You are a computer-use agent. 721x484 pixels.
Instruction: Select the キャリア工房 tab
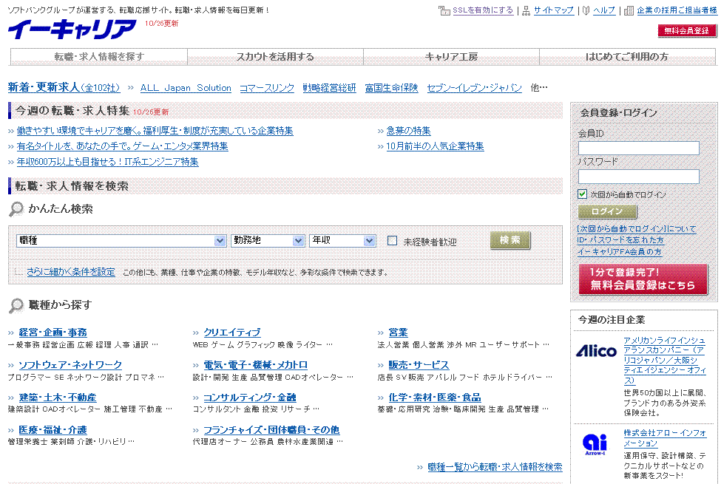451,57
